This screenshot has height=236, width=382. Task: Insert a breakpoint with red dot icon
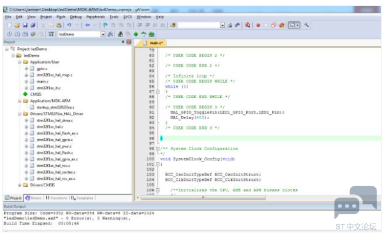[258, 25]
